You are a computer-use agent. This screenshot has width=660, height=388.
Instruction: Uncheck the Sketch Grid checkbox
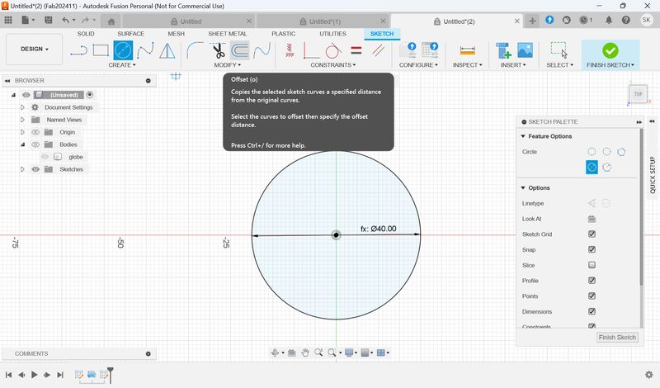592,234
